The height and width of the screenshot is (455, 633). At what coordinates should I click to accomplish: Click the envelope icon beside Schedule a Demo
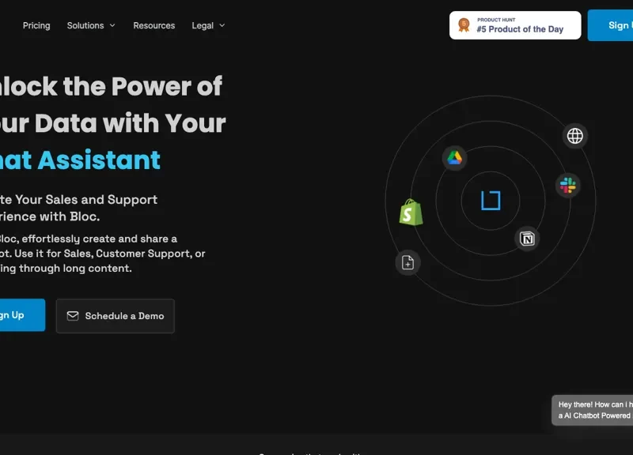73,316
